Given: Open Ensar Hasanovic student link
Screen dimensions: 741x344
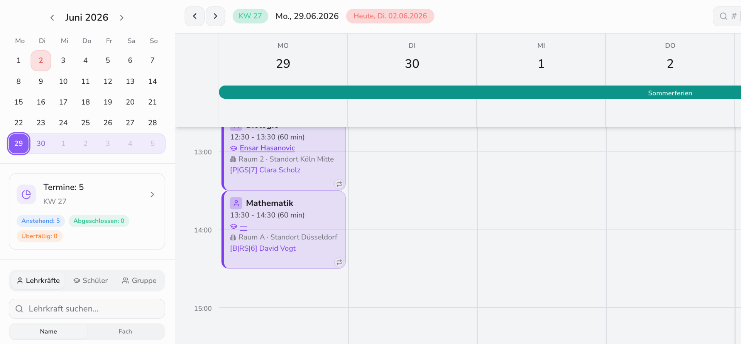Looking at the screenshot, I should point(267,148).
